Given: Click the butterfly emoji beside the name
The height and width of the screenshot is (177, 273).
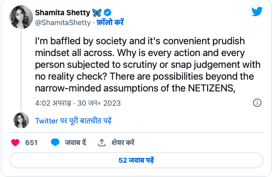Looking at the screenshot, I should point(97,12).
